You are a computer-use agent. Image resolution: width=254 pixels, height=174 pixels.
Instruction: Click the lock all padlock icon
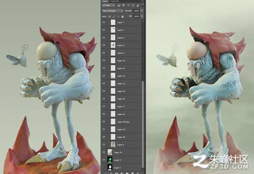coord(122,16)
